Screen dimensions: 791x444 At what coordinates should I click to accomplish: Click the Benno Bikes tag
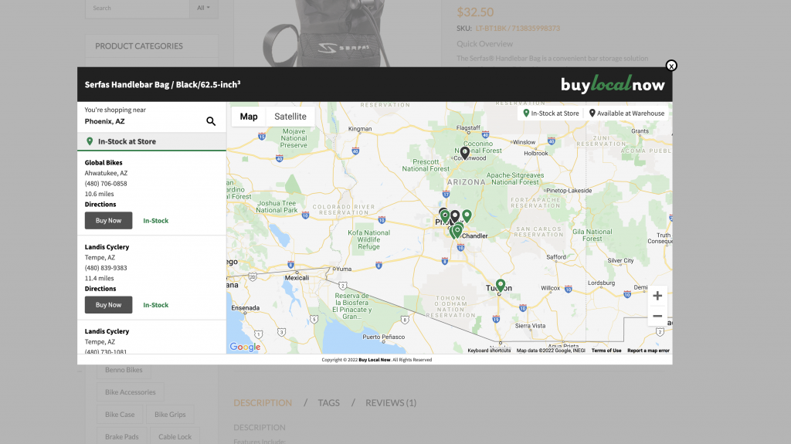click(x=124, y=370)
